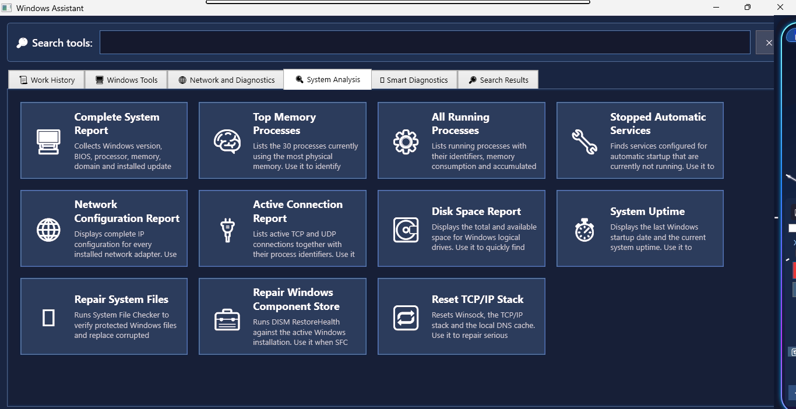
Task: Click the Top Memory Processes title
Action: [x=284, y=124]
